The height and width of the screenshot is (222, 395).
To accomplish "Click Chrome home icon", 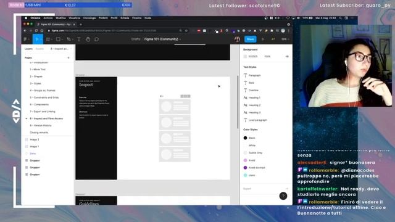I will pos(42,31).
